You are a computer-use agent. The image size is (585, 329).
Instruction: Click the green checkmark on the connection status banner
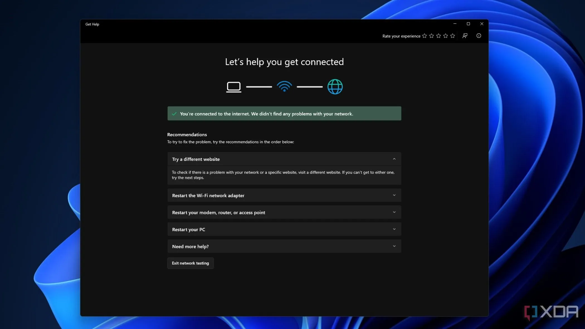[174, 113]
